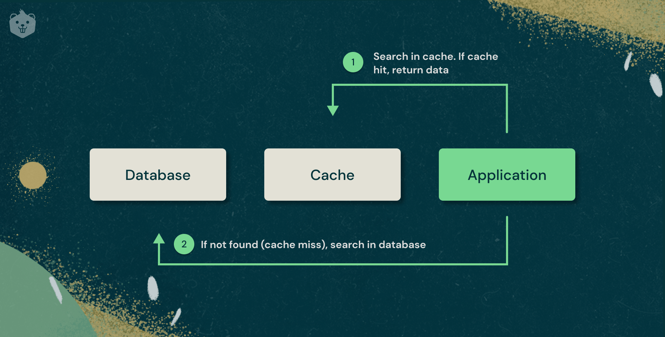Select the Database box
The width and height of the screenshot is (665, 337).
pos(158,175)
